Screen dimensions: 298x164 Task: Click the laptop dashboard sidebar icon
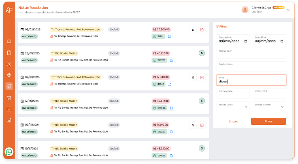coord(9,41)
